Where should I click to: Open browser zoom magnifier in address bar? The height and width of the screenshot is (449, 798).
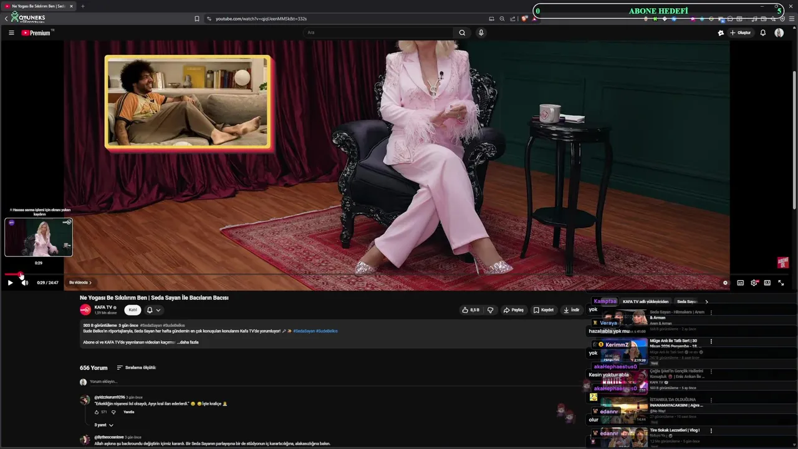pyautogui.click(x=502, y=19)
